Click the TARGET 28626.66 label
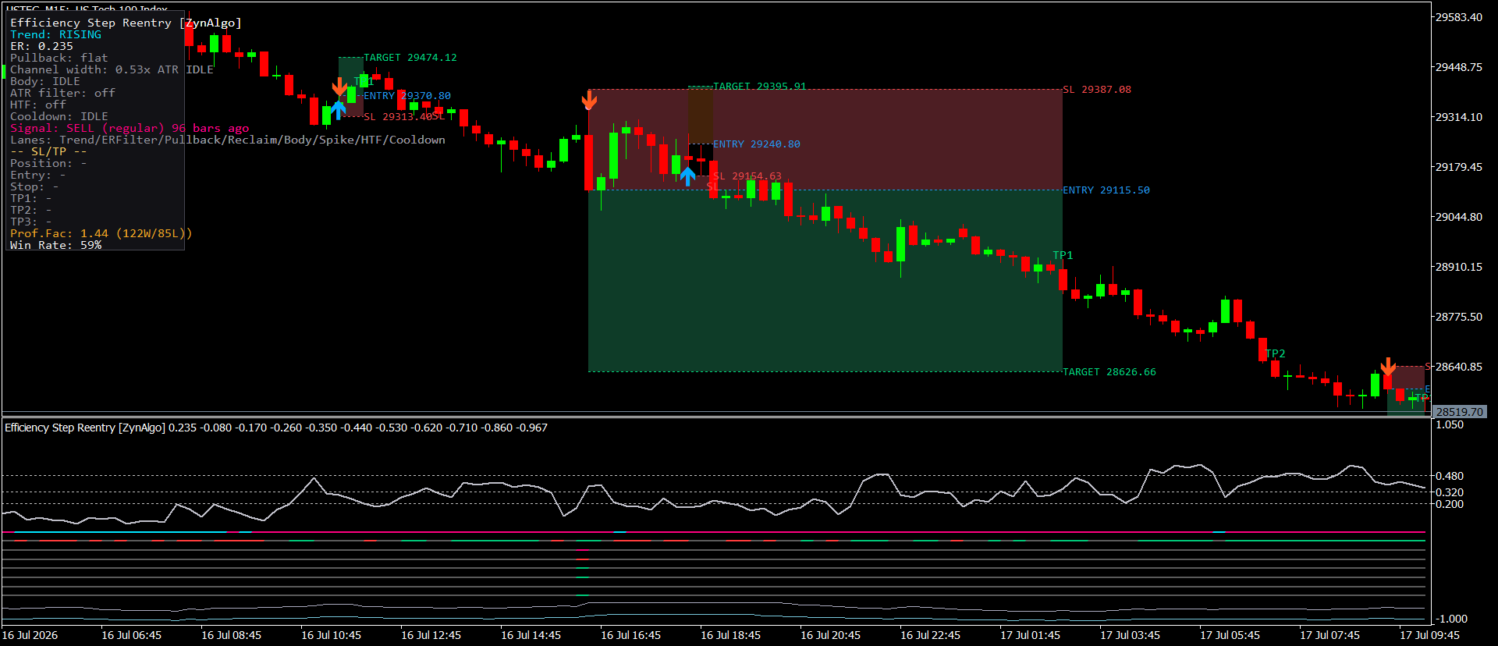 pos(1109,372)
